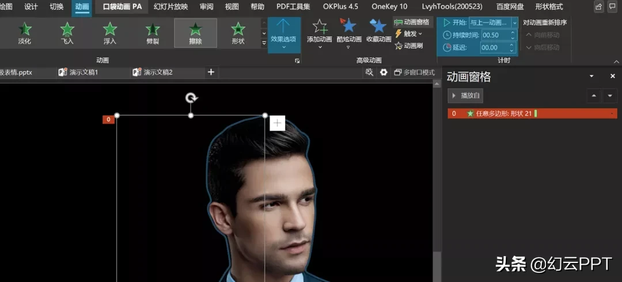This screenshot has width=622, height=282.
Task: Expand the animation gallery more arrow
Action: (263, 44)
